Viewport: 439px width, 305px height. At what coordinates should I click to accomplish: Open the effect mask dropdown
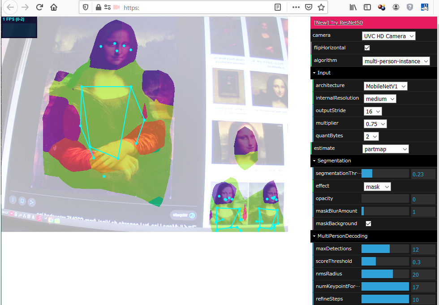click(x=377, y=187)
